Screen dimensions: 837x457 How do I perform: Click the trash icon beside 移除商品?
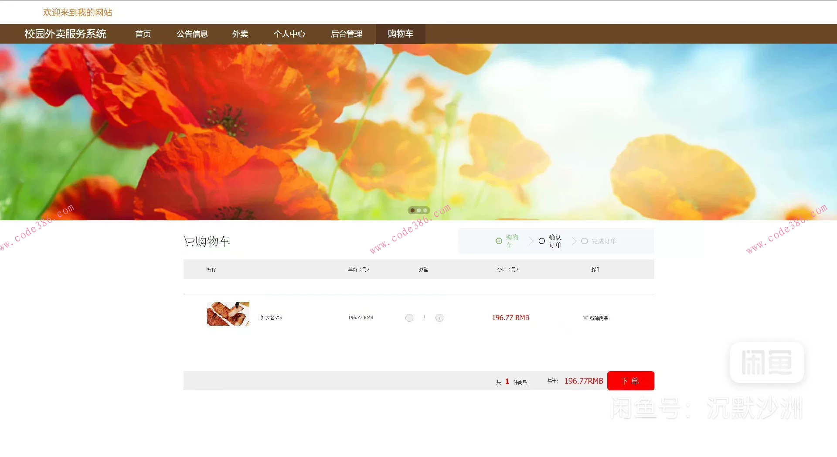click(x=585, y=317)
